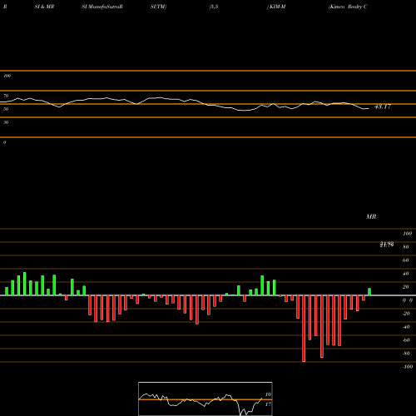Click the MR axis label -60
Image resolution: width=416 pixels, height=416 pixels.
406,340
